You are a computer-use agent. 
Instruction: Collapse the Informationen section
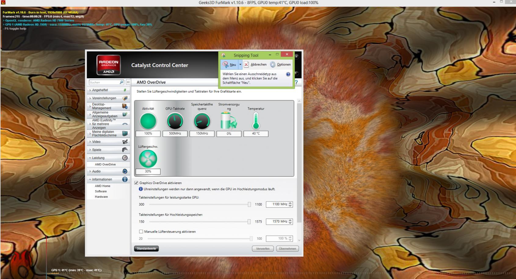click(90, 179)
